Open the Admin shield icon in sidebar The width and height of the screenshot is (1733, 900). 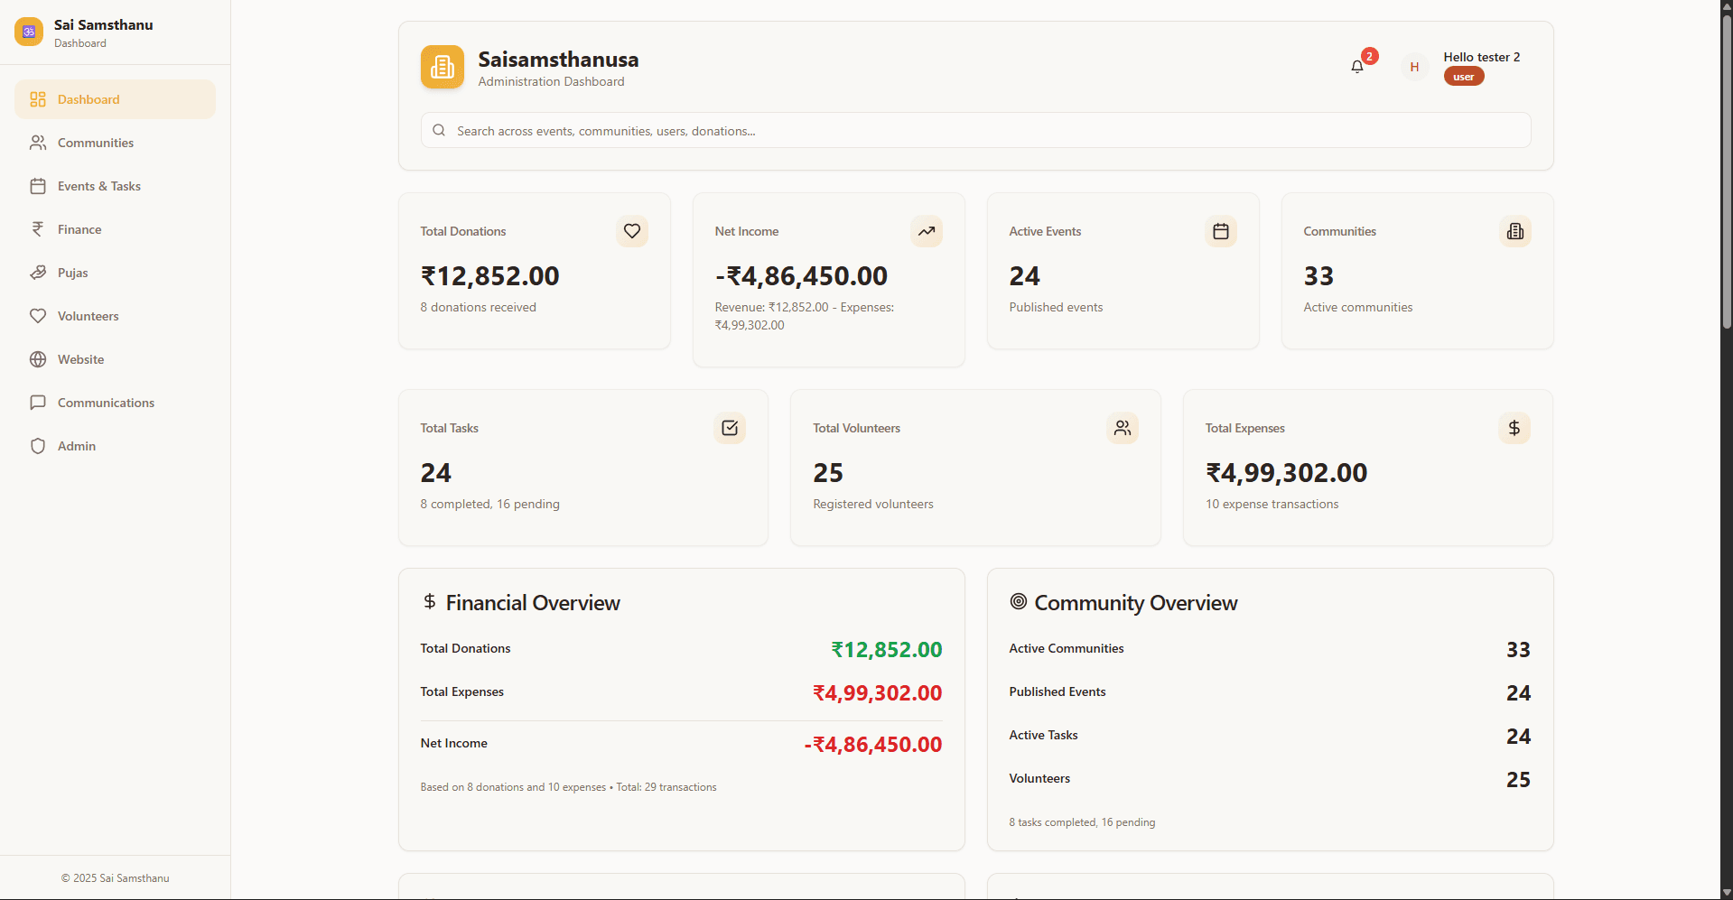pos(38,445)
